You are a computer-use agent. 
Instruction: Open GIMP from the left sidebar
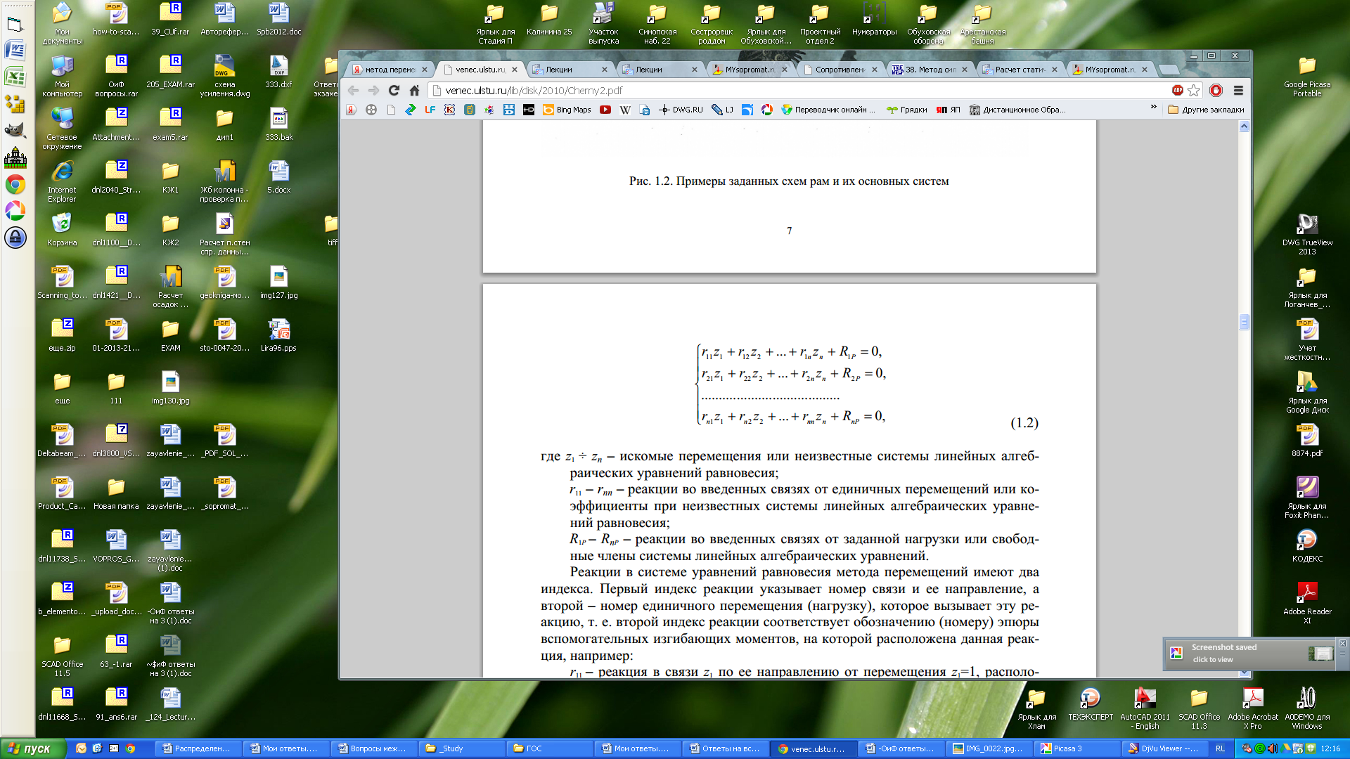tap(15, 131)
